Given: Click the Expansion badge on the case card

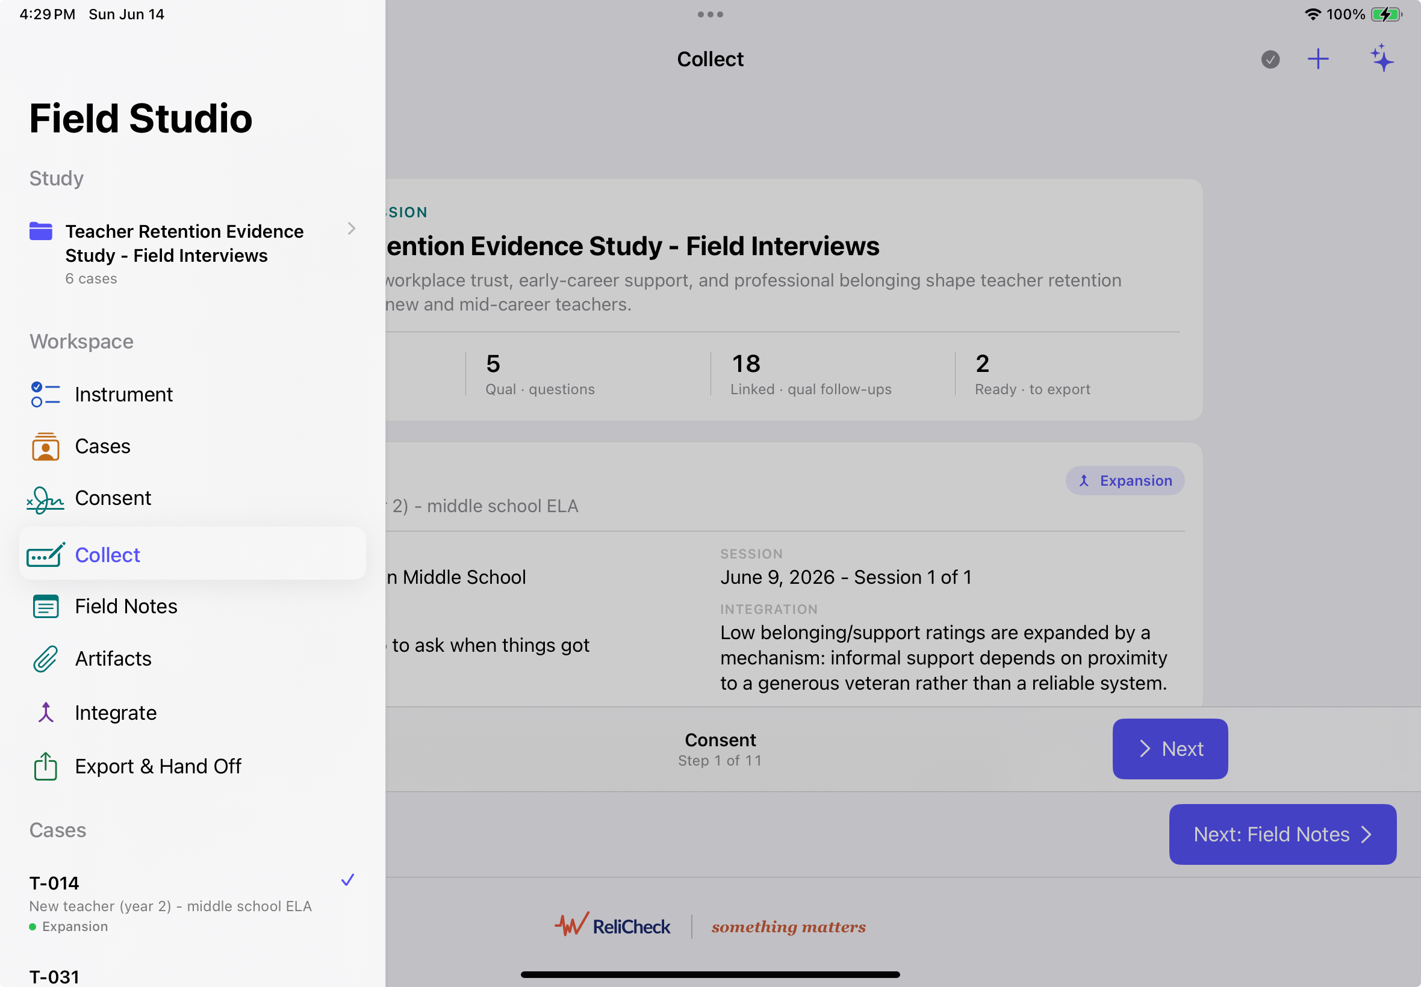Looking at the screenshot, I should coord(1125,480).
